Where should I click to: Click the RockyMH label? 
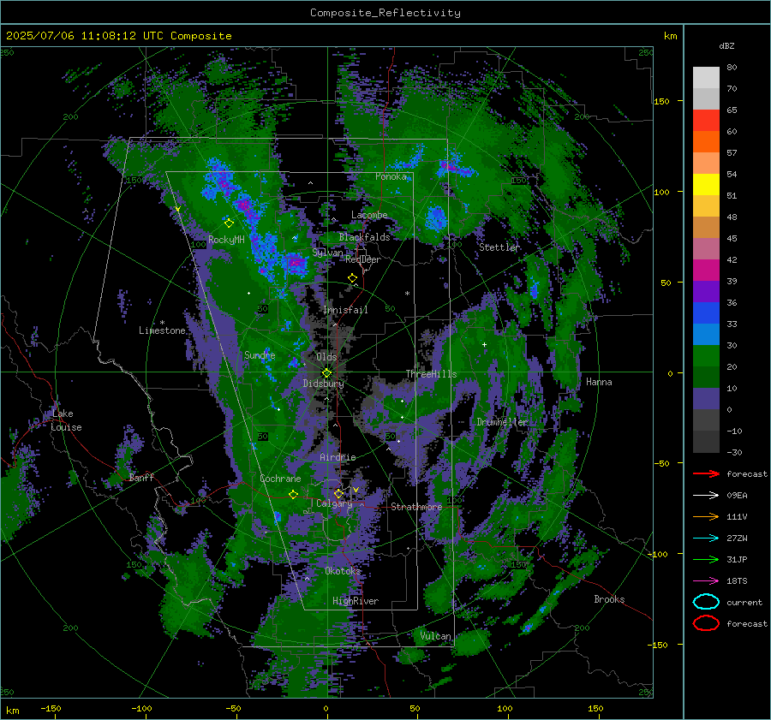coord(226,240)
